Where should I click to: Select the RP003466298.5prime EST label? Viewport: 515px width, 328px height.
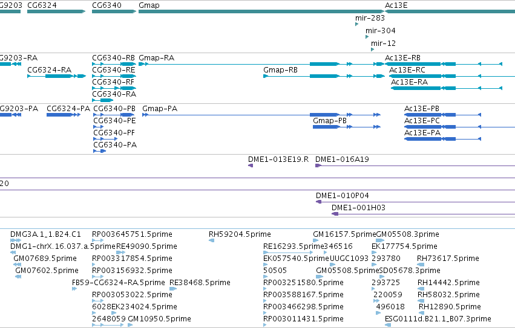point(303,307)
